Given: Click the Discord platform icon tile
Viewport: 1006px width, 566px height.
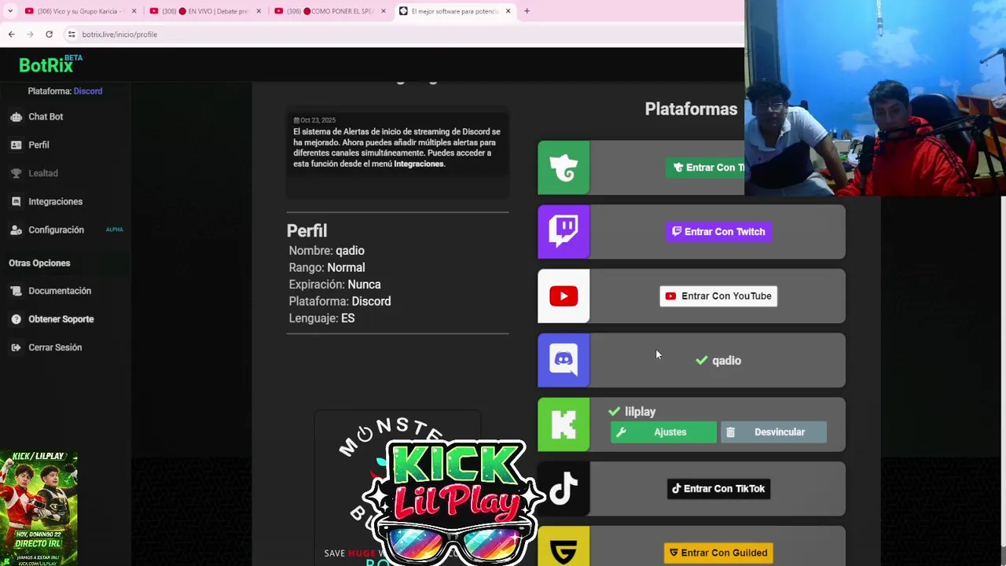Looking at the screenshot, I should [x=564, y=360].
